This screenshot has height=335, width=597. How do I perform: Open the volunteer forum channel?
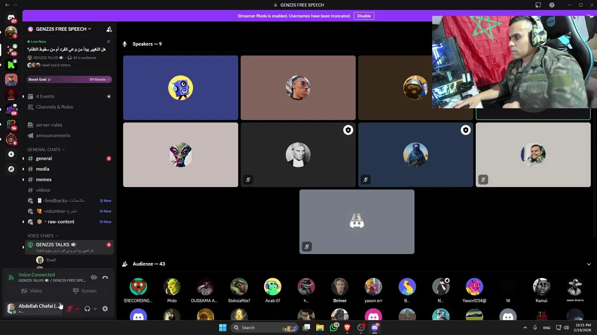(69, 211)
